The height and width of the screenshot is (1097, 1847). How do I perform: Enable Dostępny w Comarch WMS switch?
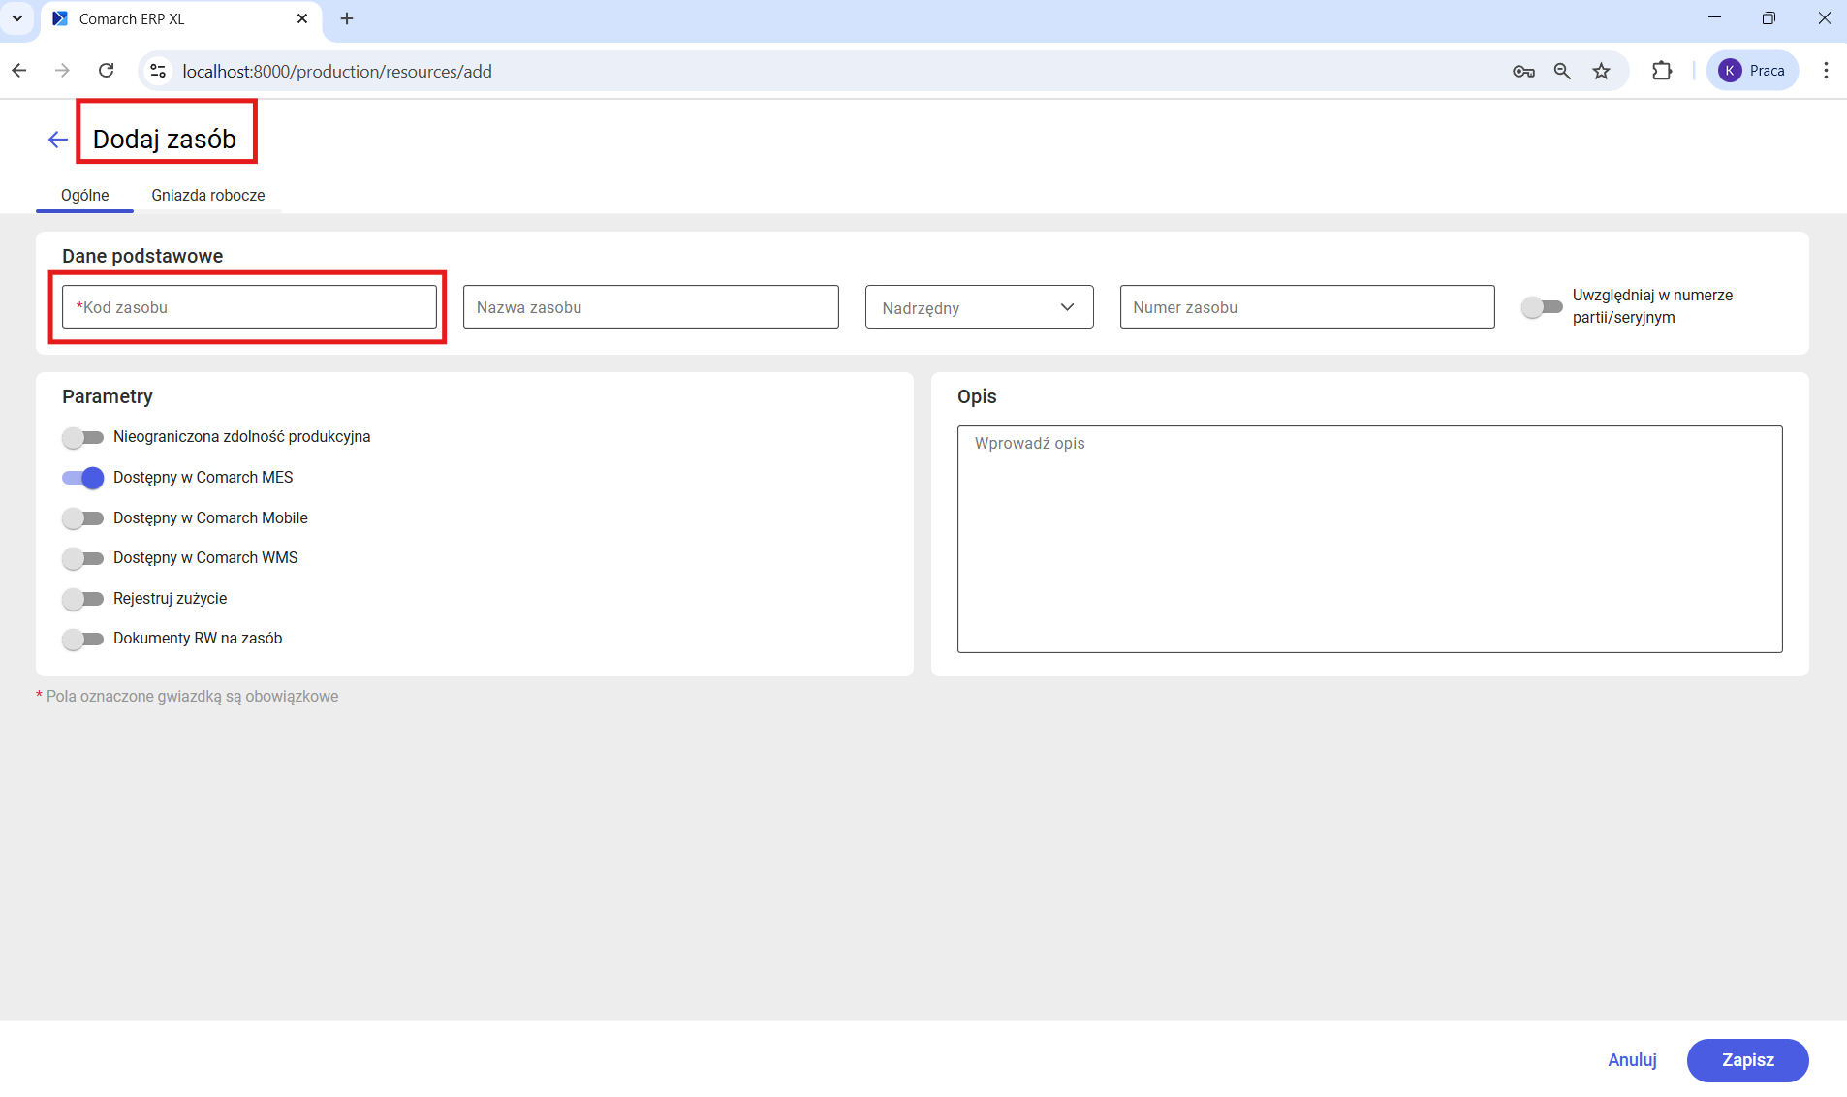coord(82,558)
